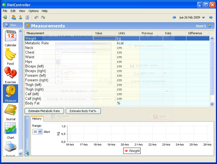Image resolution: width=217 pixels, height=164 pixels.
Task: Click the Date column header
Action: coord(174,33)
